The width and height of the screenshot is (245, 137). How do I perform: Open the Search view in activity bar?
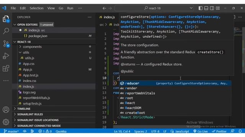pyautogui.click(x=6, y=31)
